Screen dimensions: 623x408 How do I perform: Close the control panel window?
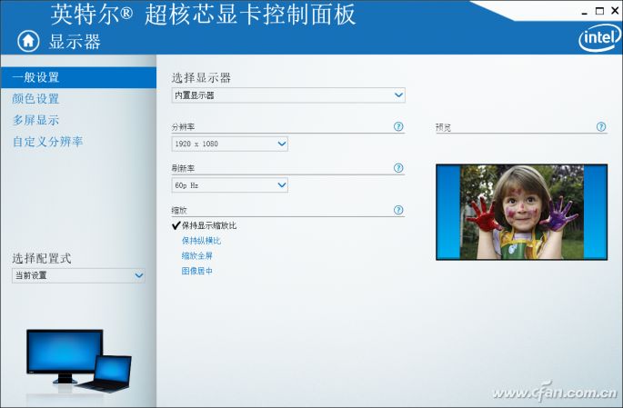615,11
